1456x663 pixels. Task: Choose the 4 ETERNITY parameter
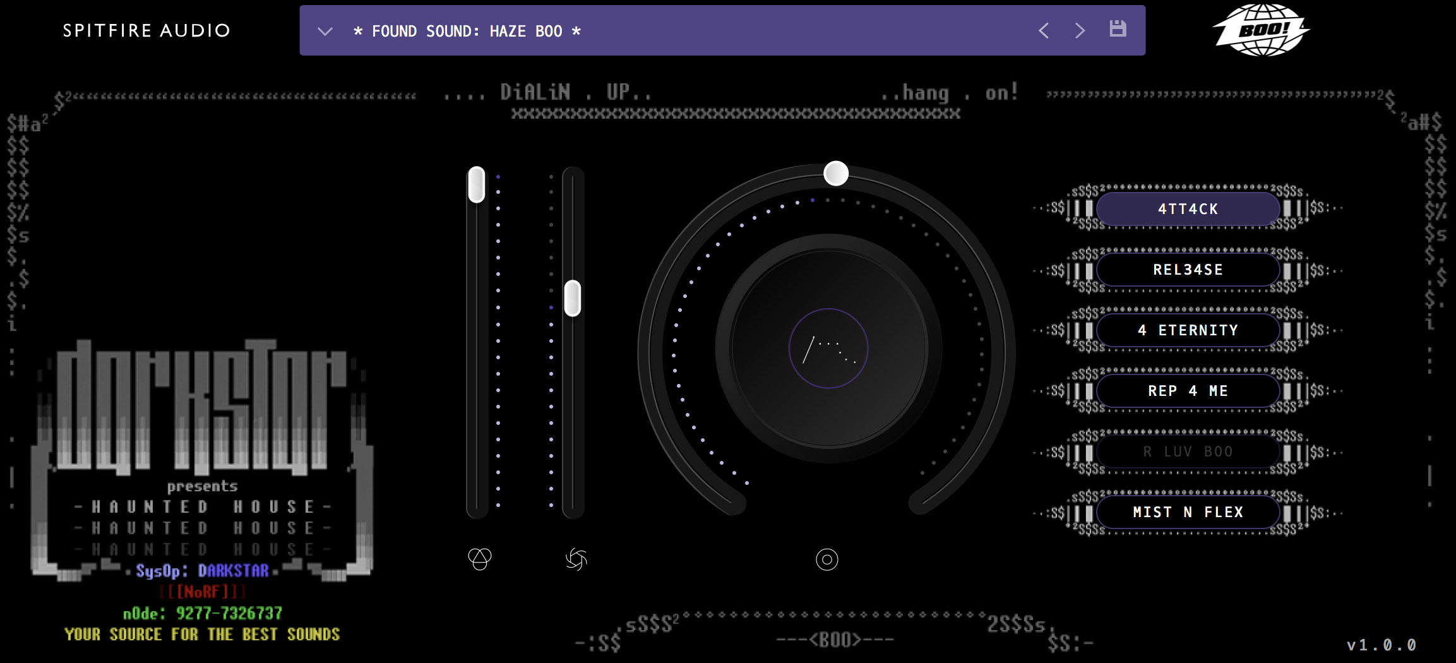(x=1188, y=330)
